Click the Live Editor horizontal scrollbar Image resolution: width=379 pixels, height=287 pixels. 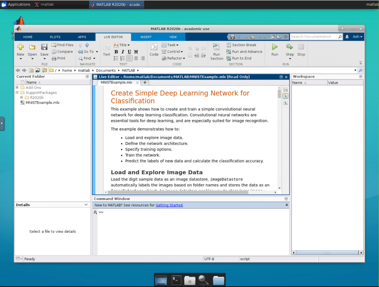pos(178,192)
